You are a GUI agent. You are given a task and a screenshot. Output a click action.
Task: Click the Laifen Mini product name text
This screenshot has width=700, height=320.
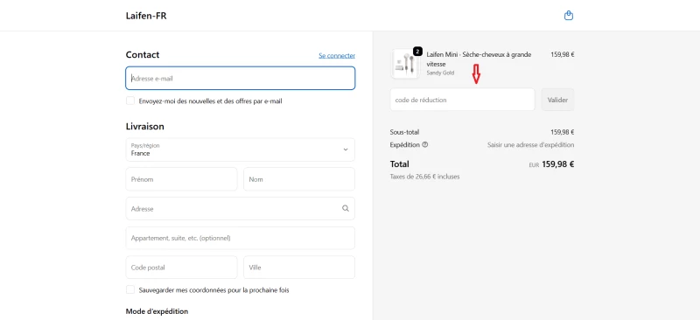tap(479, 59)
